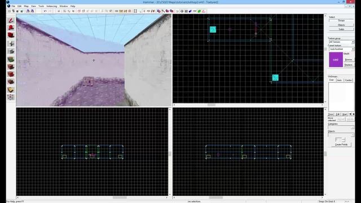361x203 pixels.
Task: Click the Replace texture button
Action: click(x=349, y=65)
